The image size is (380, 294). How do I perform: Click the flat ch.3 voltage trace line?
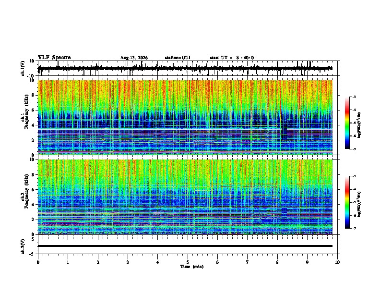click(x=185, y=246)
